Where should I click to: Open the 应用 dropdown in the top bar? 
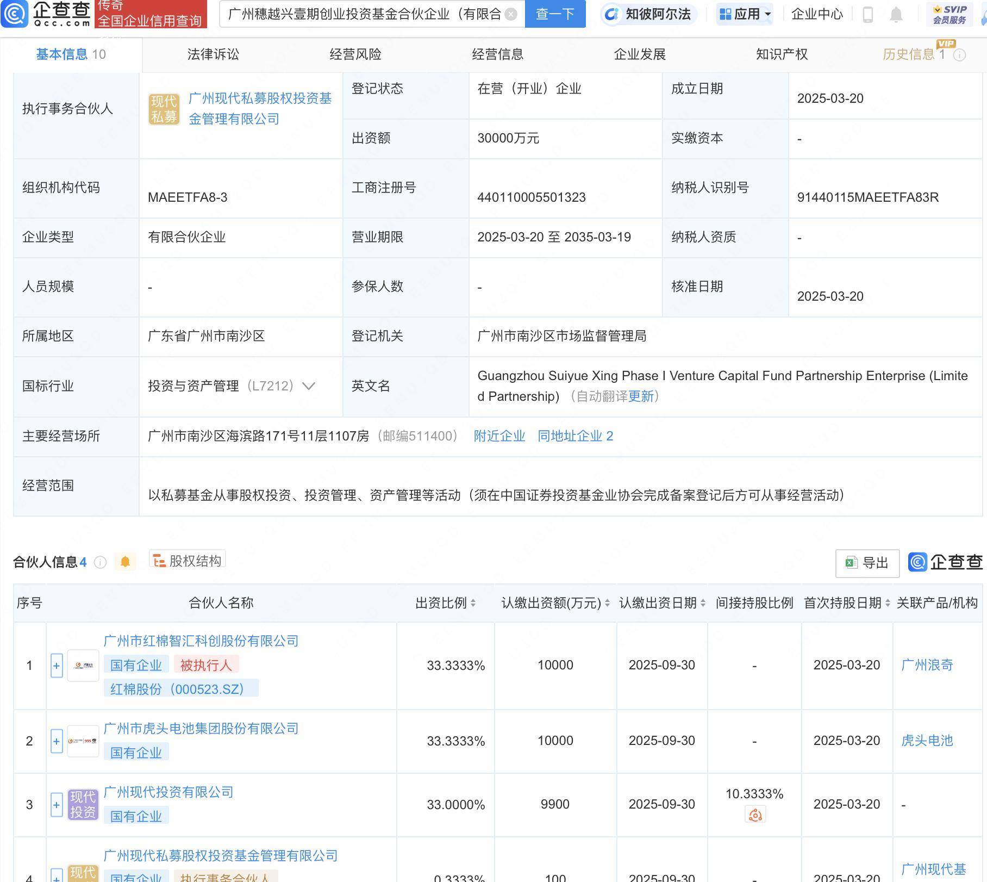[x=744, y=15]
